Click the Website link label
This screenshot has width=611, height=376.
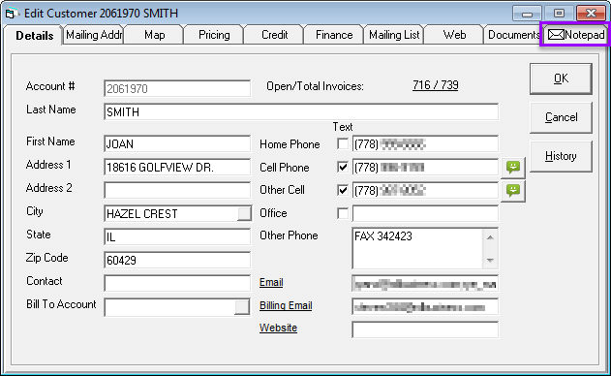(x=278, y=328)
